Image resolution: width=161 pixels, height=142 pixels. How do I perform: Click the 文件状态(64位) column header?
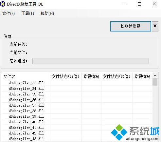pyautogui.click(x=117, y=76)
